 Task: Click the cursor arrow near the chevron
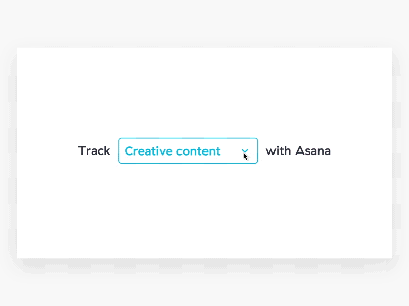(245, 156)
